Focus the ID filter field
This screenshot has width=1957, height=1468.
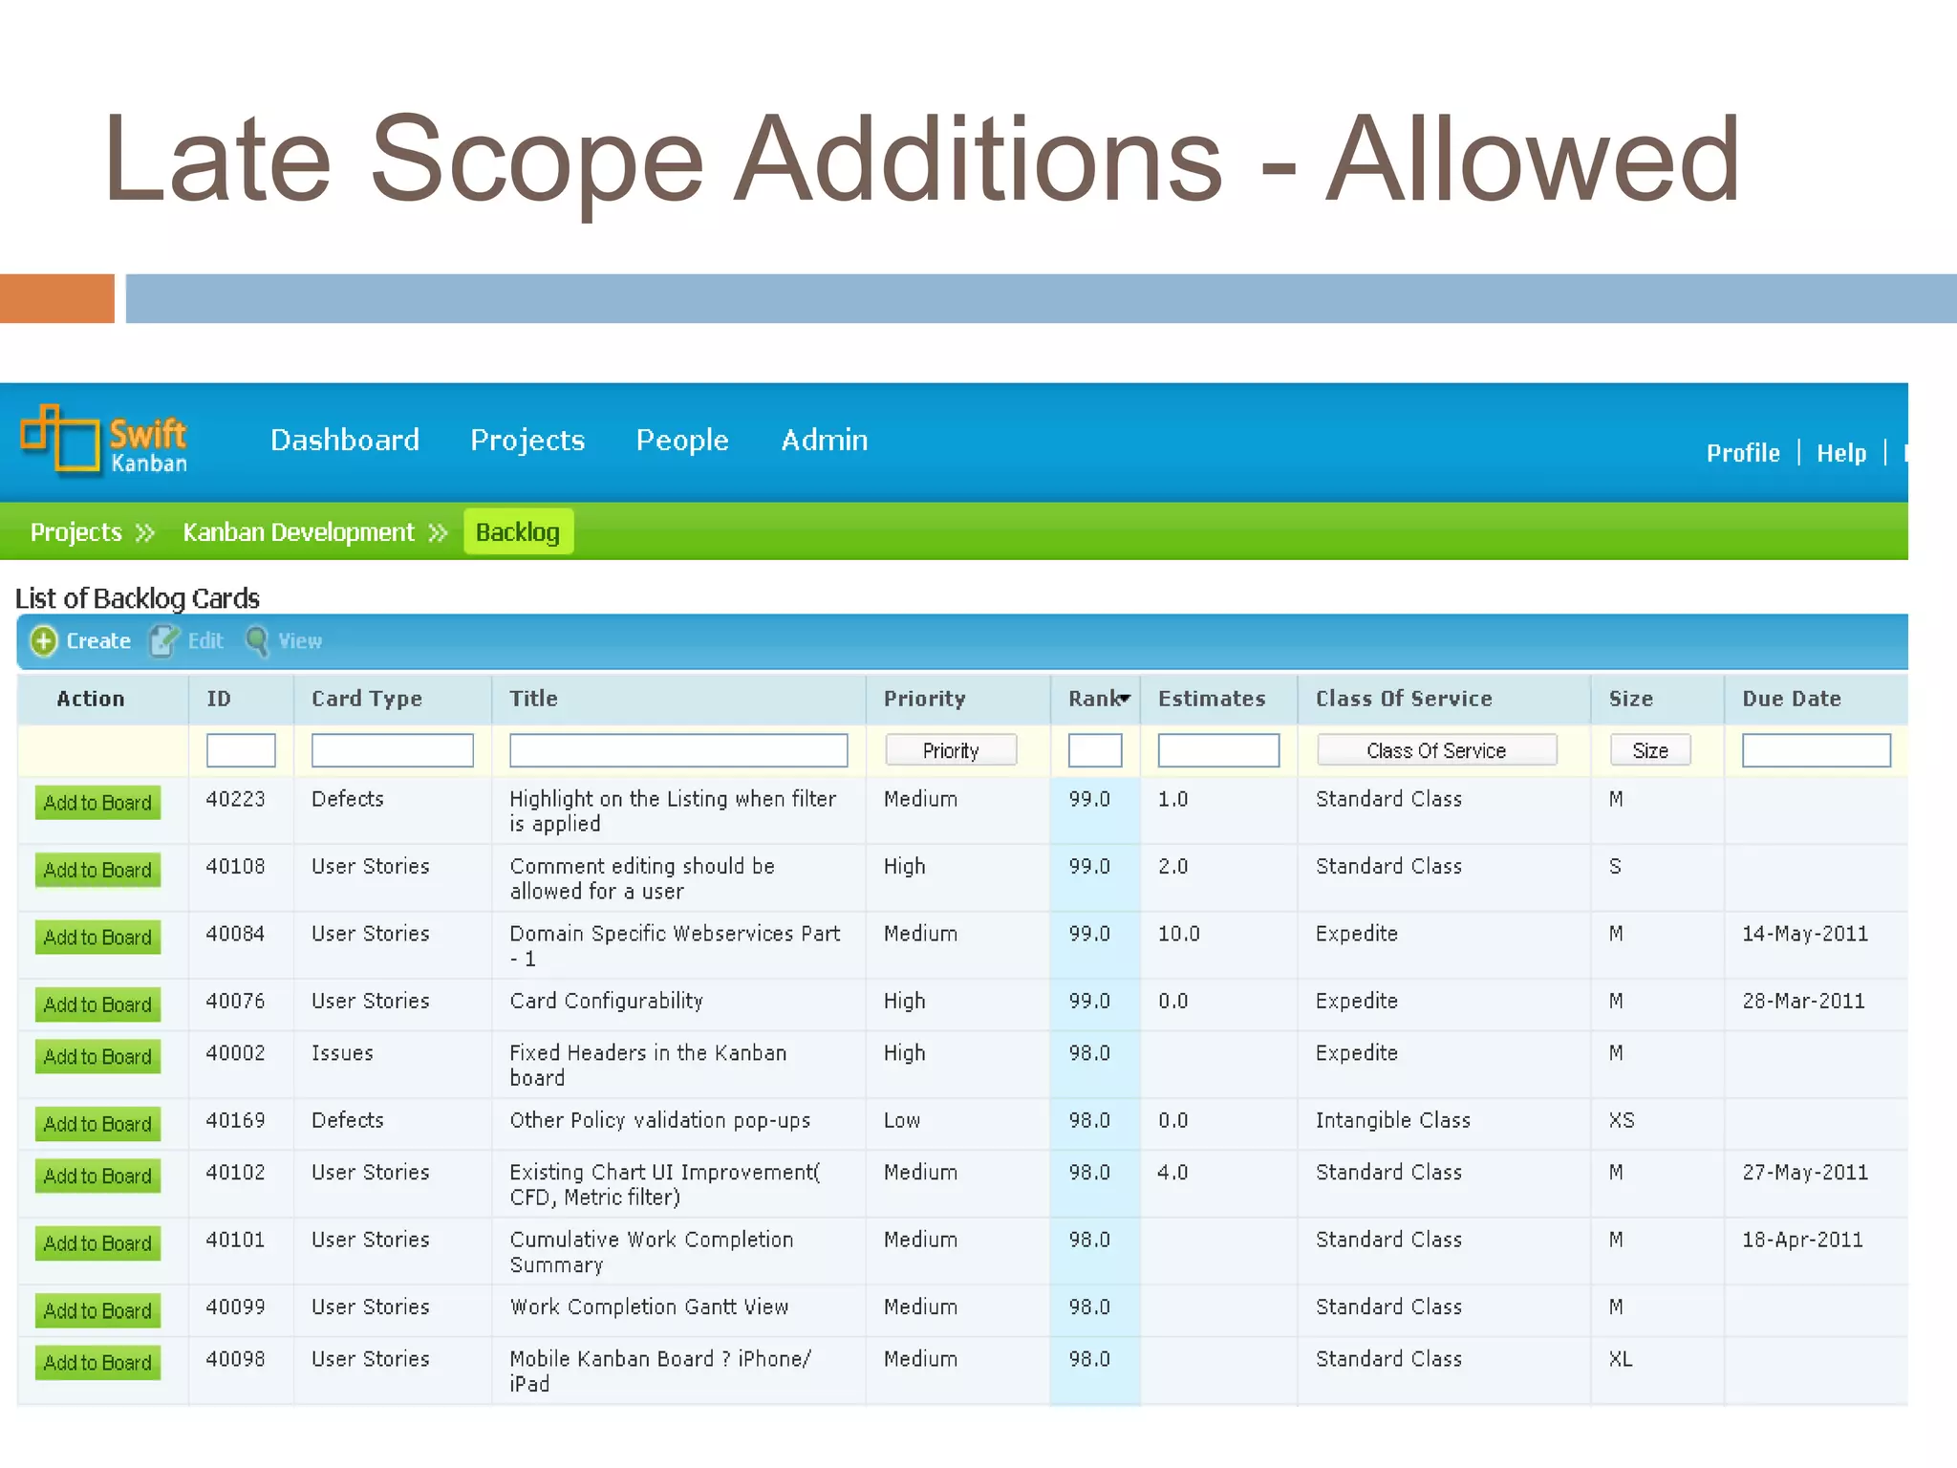tap(241, 750)
